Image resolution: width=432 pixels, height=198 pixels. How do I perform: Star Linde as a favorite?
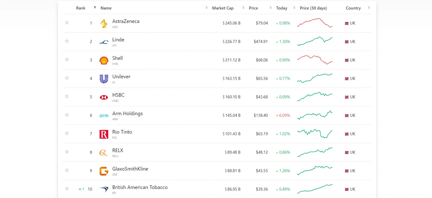click(x=67, y=41)
